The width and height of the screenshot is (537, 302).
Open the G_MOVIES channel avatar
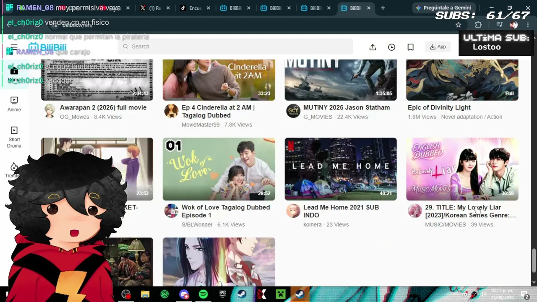[x=293, y=111]
